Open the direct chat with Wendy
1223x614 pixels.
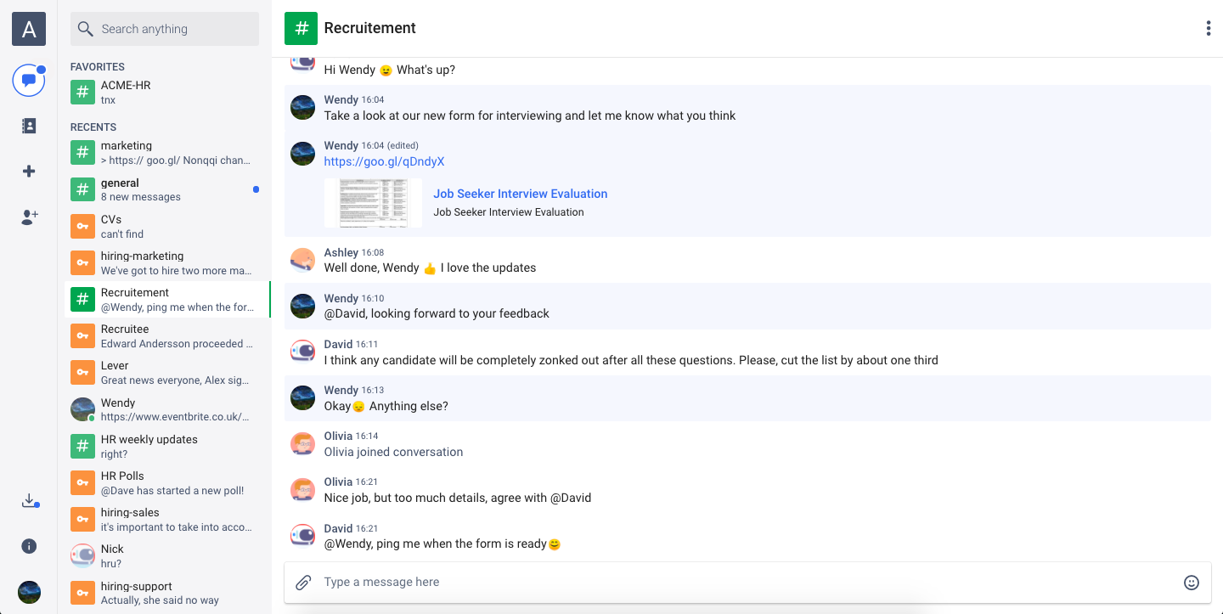point(166,409)
